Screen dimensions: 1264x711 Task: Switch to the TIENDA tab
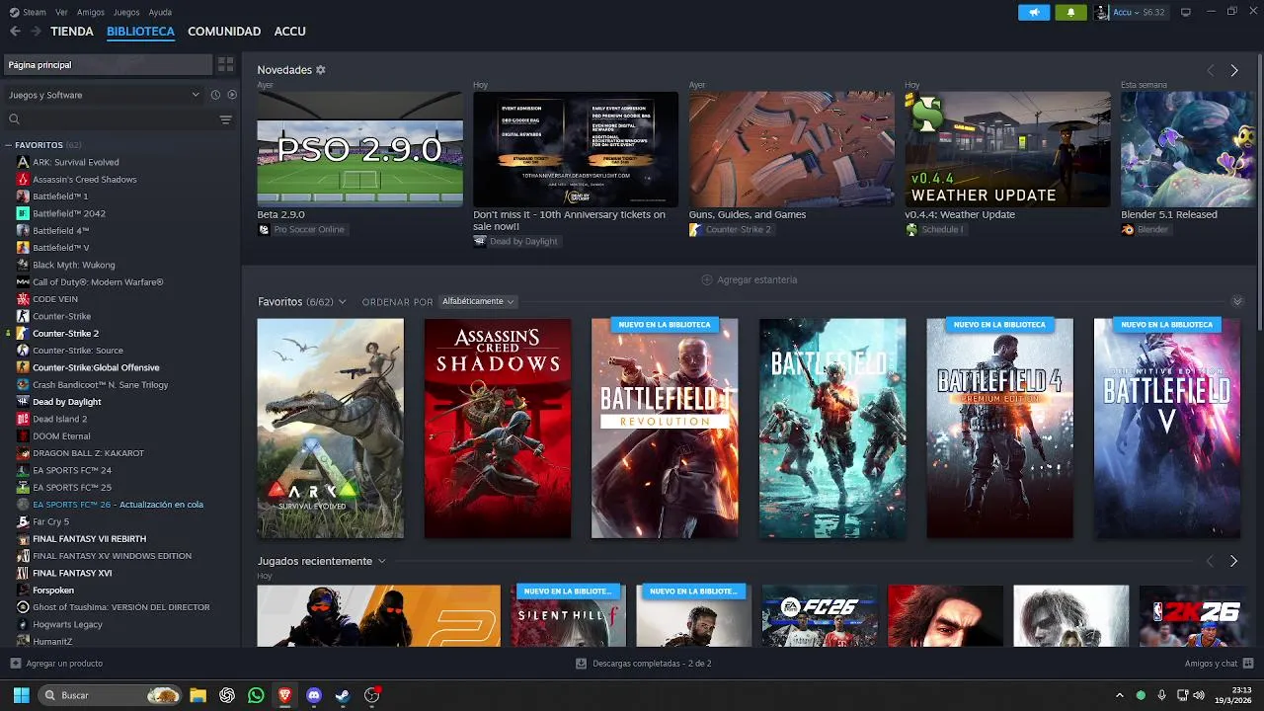click(x=72, y=32)
